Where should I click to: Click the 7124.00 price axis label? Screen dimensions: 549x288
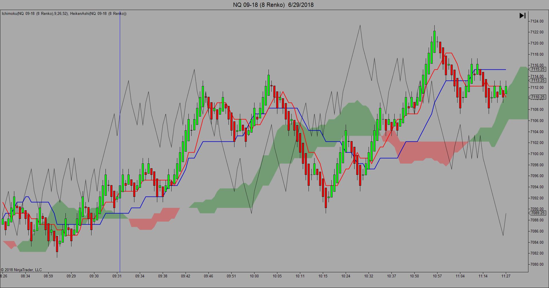point(537,21)
